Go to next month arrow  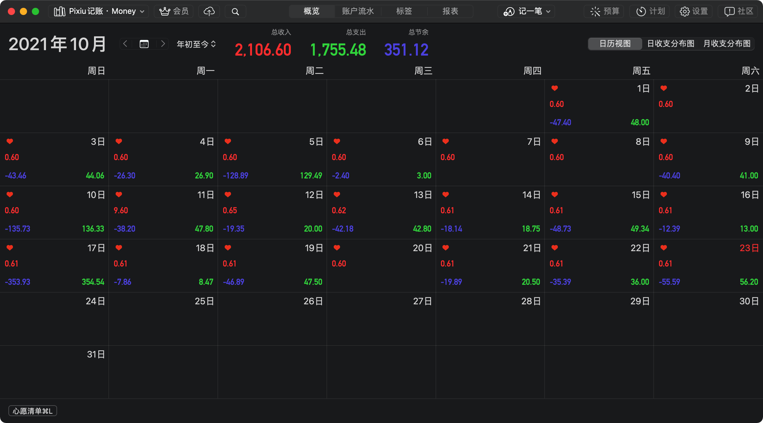click(x=163, y=44)
